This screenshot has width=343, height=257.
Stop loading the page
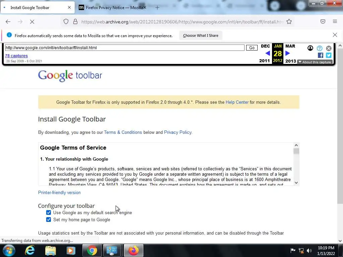coord(32,22)
